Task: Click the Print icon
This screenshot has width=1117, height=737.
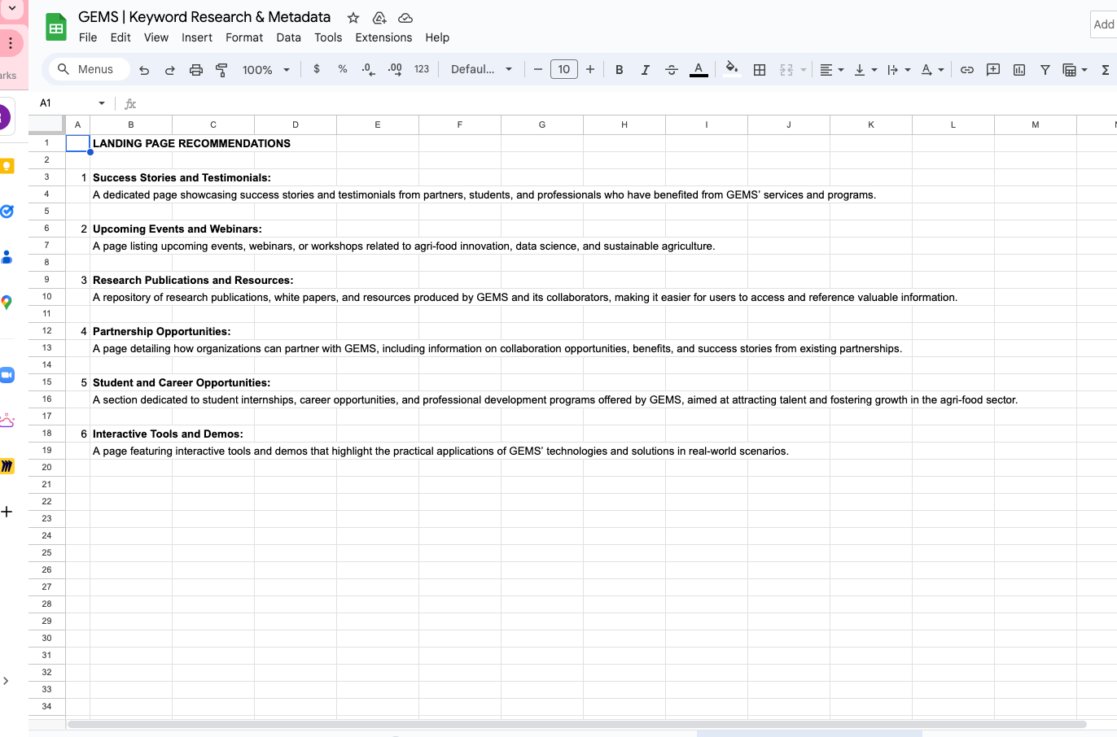Action: pyautogui.click(x=195, y=70)
